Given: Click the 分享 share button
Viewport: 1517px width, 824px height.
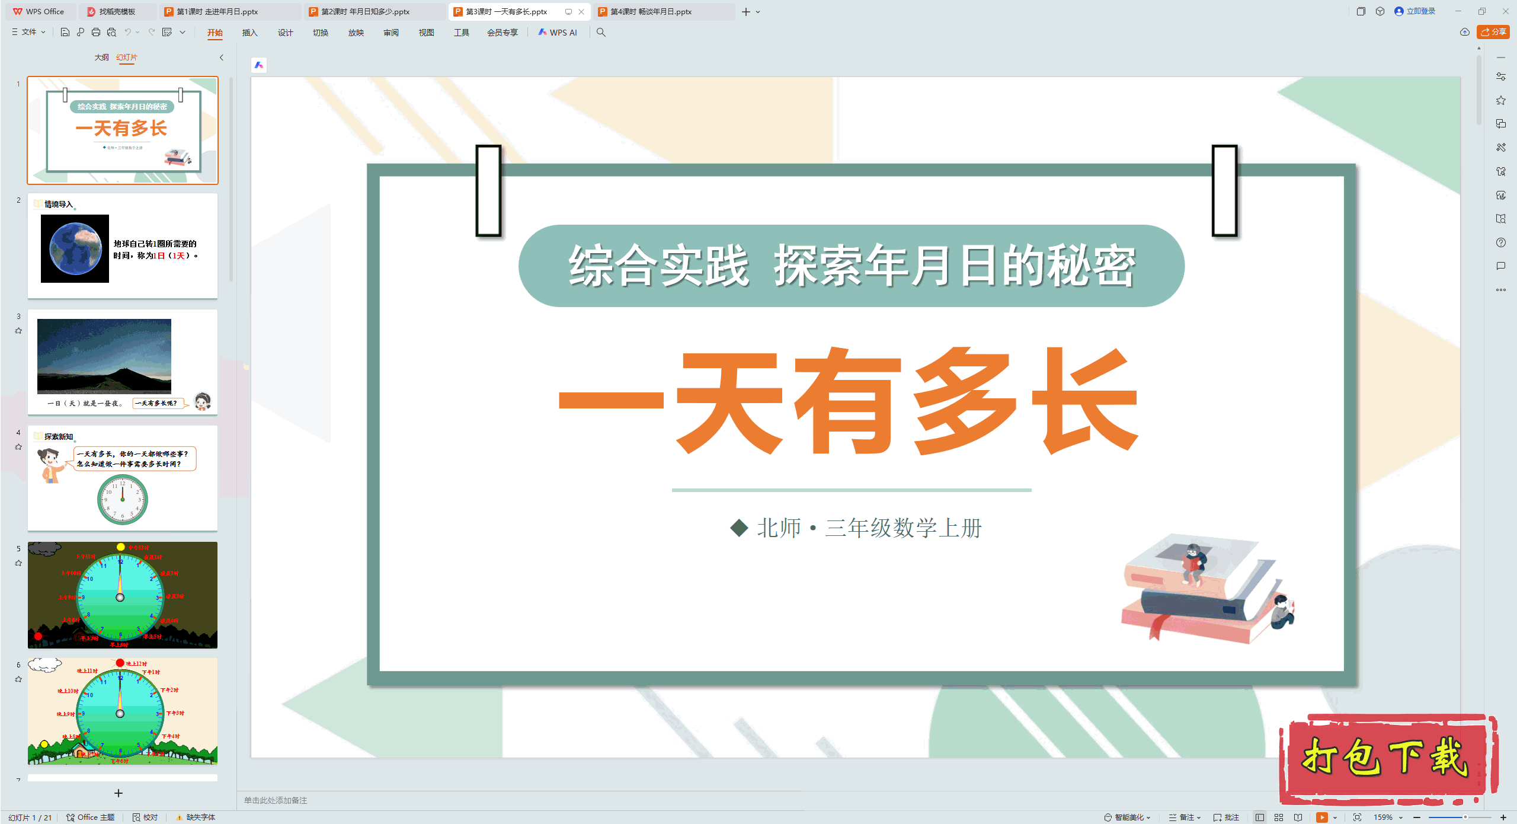Looking at the screenshot, I should pyautogui.click(x=1493, y=32).
